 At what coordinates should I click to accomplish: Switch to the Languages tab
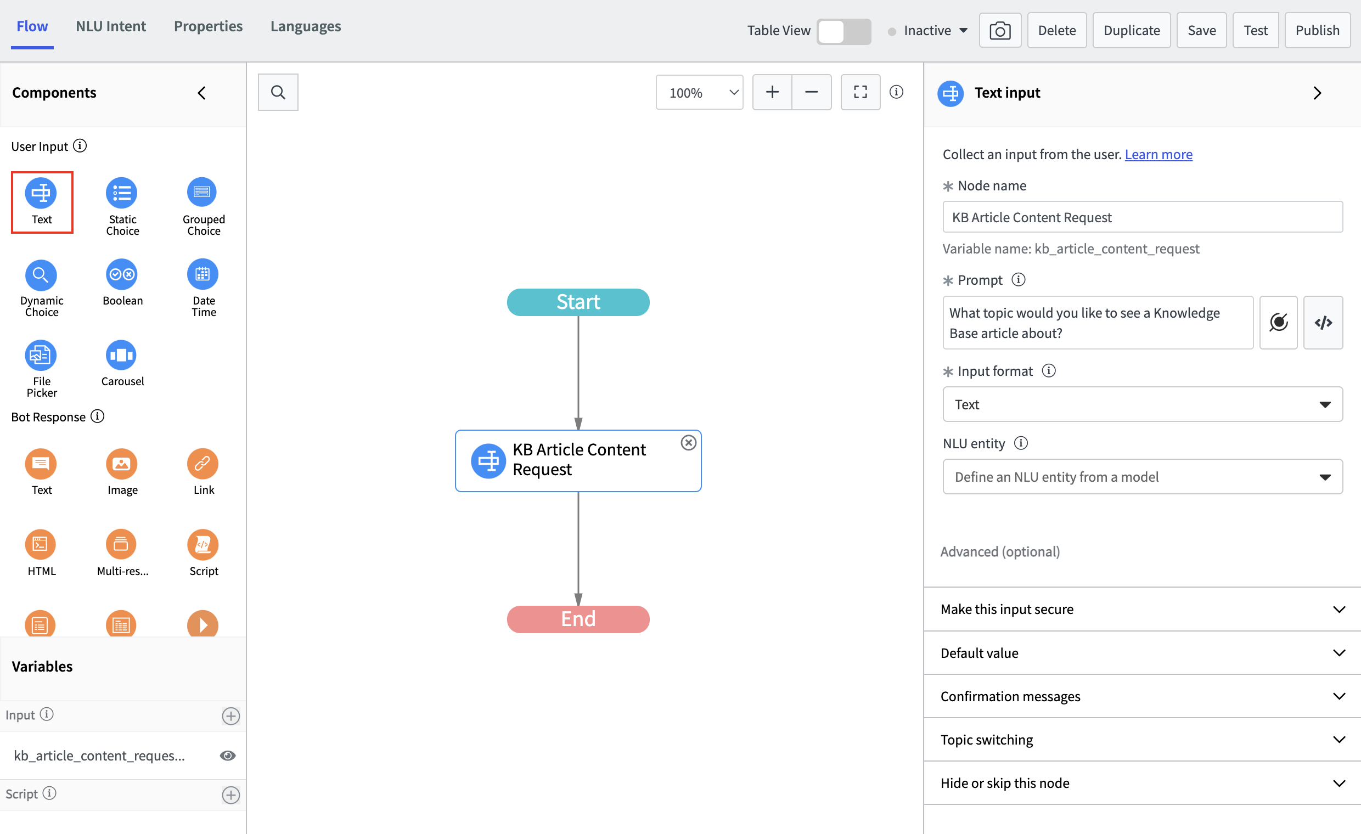pos(306,26)
